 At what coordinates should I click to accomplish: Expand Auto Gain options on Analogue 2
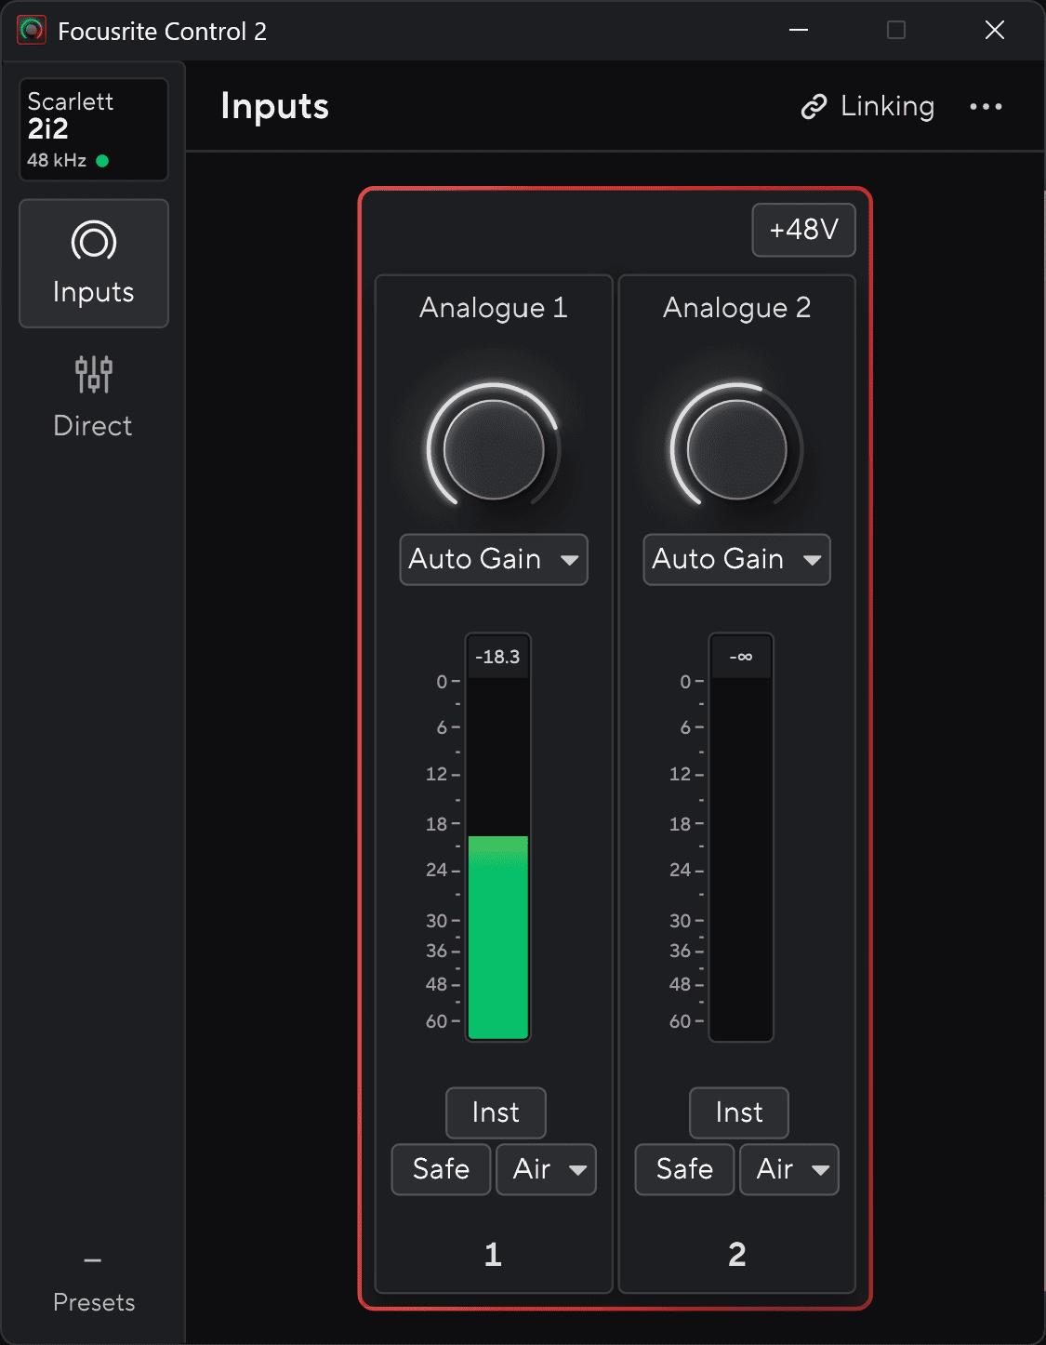[x=735, y=559]
